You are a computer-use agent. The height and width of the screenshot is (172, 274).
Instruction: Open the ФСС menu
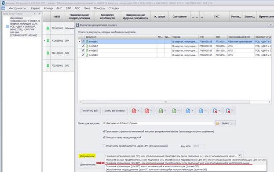(x=77, y=8)
